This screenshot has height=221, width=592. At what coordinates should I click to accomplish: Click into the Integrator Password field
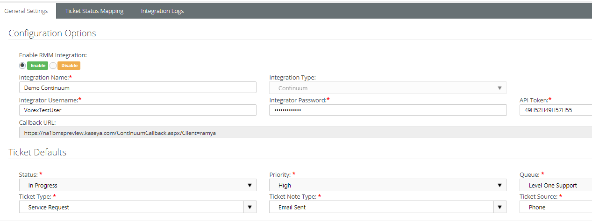pos(387,110)
